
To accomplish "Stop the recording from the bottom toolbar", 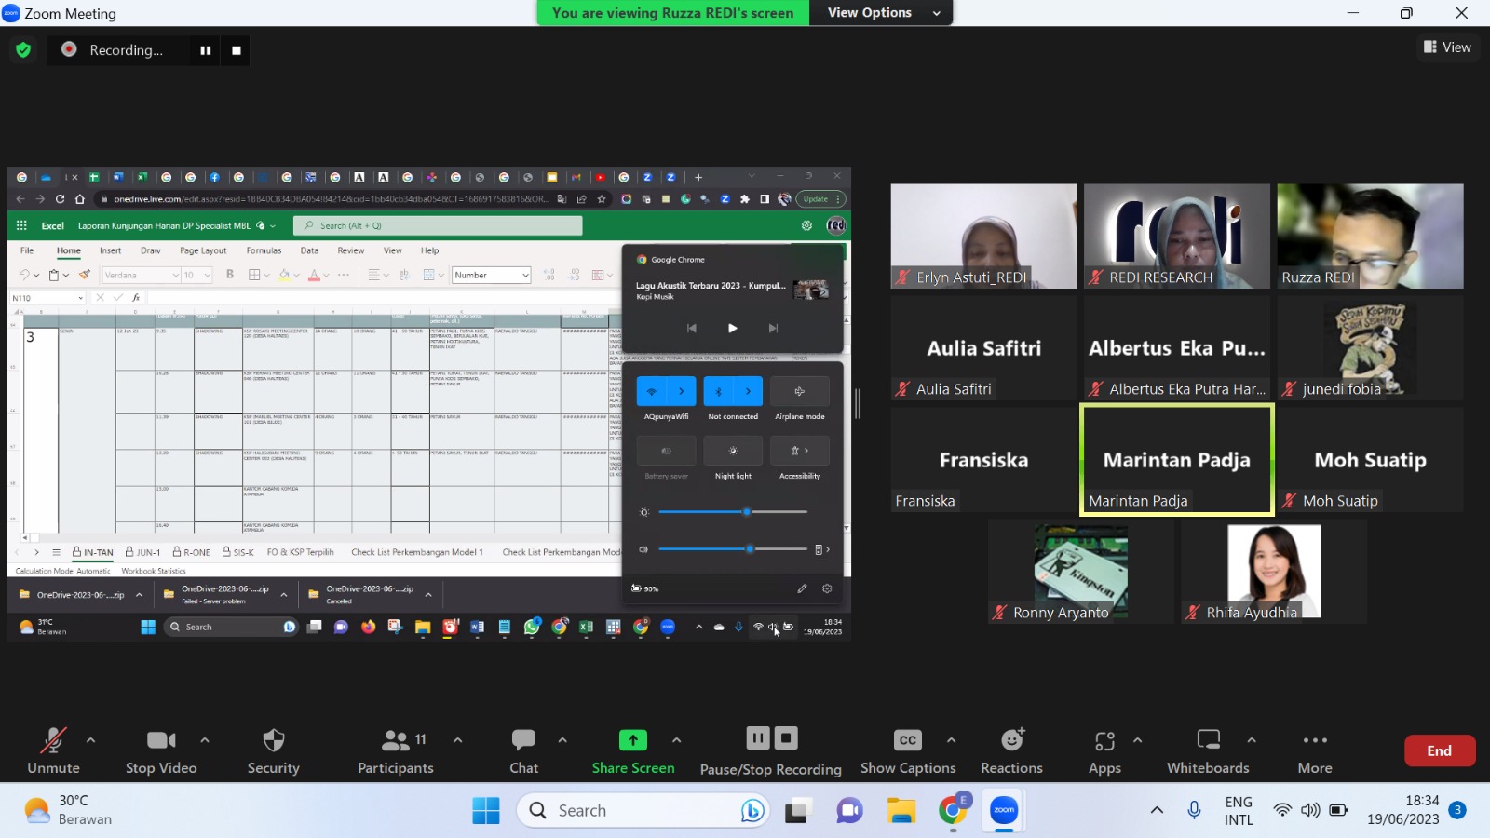I will (x=787, y=738).
